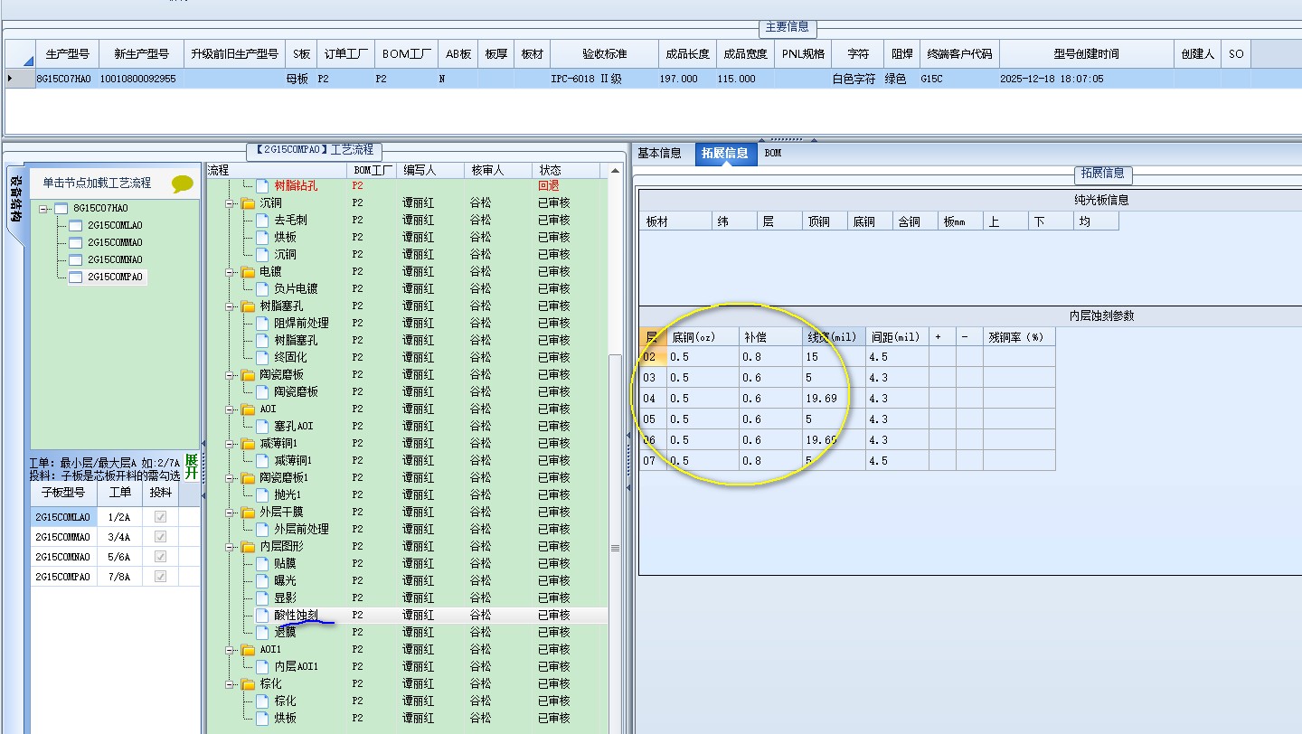Click the 2G15COMPA0 tree node icon
The height and width of the screenshot is (734, 1302).
click(x=76, y=277)
